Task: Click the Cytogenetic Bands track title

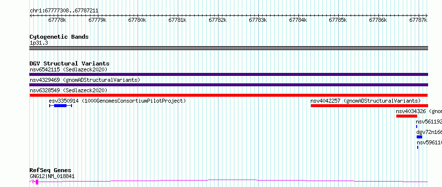Action: 59,37
